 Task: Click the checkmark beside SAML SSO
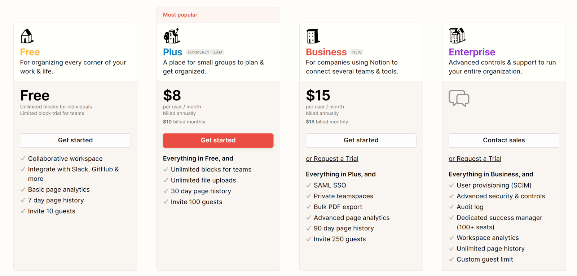(x=308, y=185)
